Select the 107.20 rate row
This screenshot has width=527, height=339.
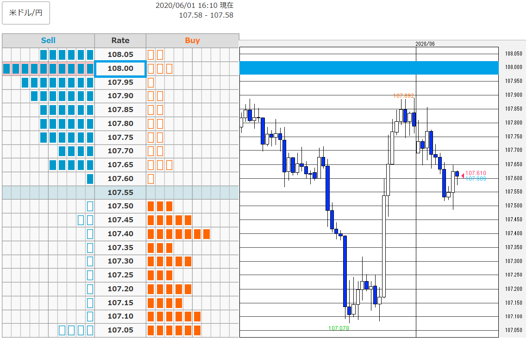[x=120, y=289]
